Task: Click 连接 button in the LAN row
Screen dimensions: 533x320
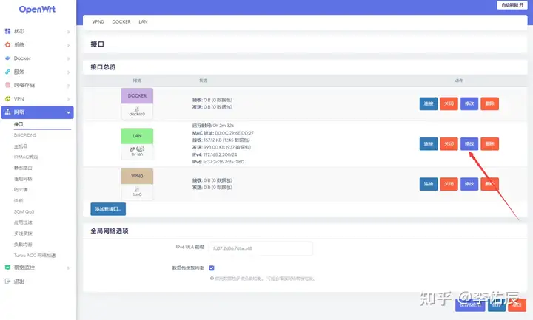Action: pos(429,144)
